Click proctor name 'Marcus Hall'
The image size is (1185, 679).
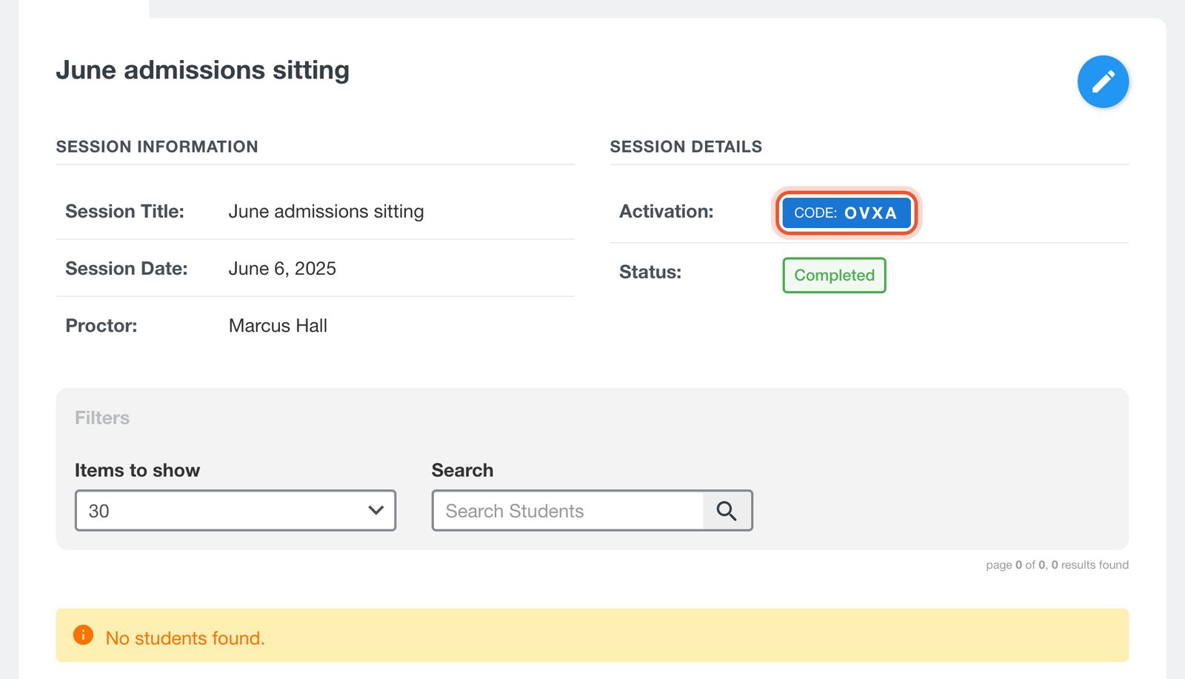coord(278,326)
